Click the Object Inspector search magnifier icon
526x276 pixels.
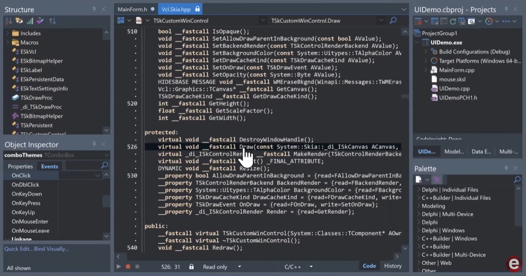pyautogui.click(x=104, y=166)
